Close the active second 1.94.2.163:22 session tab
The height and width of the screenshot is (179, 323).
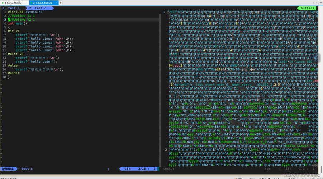tap(56, 3)
